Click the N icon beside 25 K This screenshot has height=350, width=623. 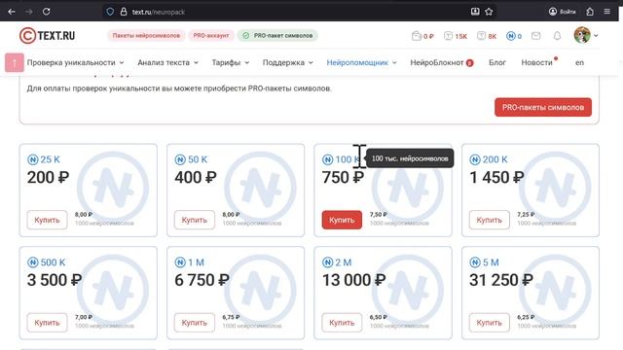(x=32, y=159)
